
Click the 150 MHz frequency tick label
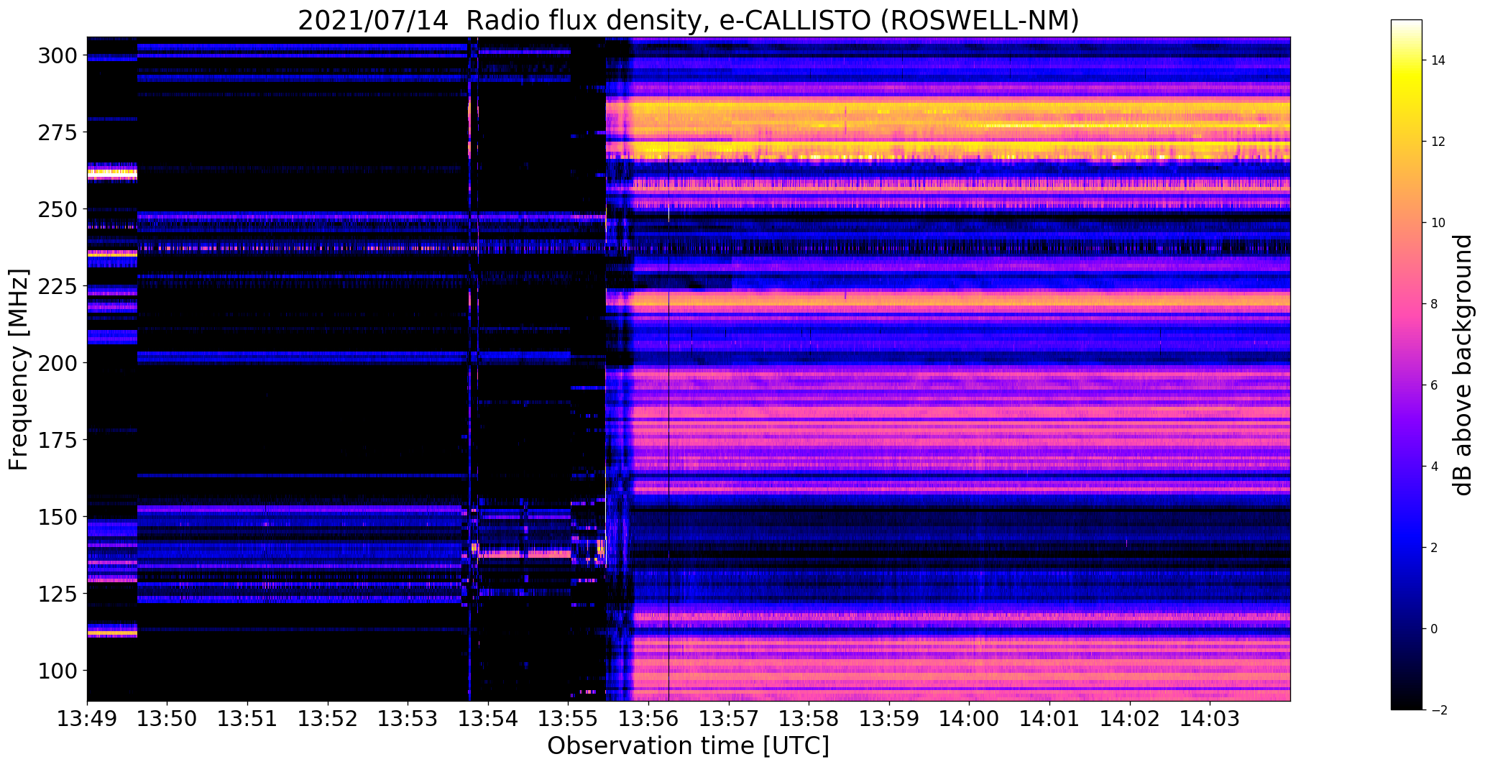58,517
